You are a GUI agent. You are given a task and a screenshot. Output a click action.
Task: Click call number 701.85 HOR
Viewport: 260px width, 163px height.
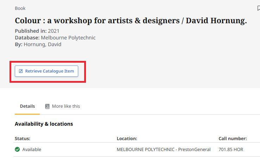[x=231, y=150]
